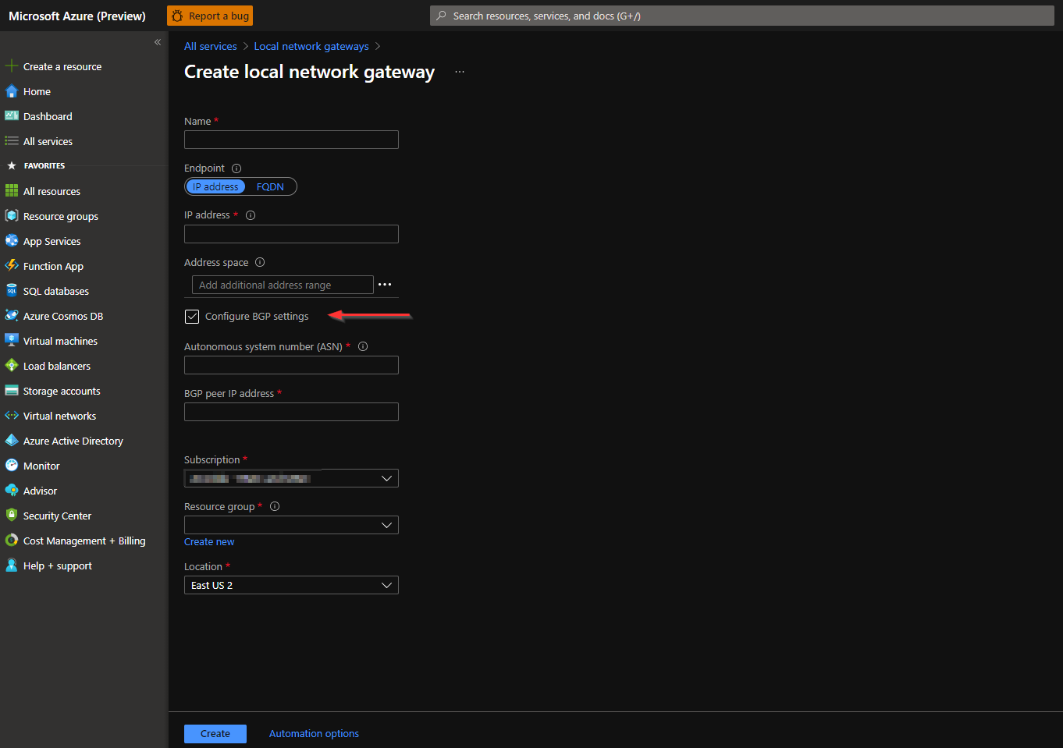This screenshot has height=748, width=1063.
Task: Click the Virtual machines monitor icon
Action: (12, 341)
